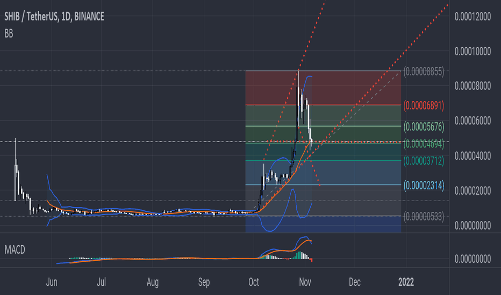501x295 pixels.
Task: Click Nov on time axis
Action: 305,282
